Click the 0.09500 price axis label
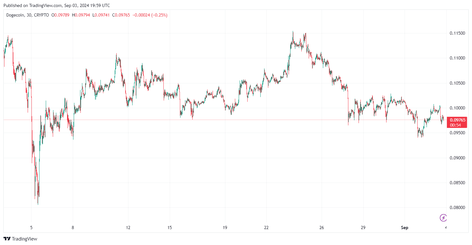 [x=457, y=133]
